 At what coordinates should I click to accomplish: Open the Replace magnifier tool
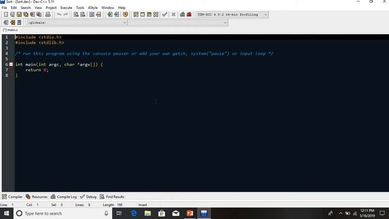click(83, 15)
